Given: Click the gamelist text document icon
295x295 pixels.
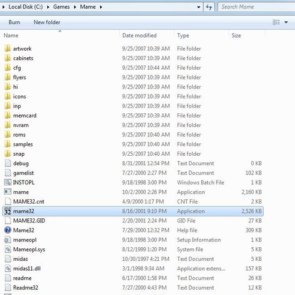Looking at the screenshot, I should (8, 173).
